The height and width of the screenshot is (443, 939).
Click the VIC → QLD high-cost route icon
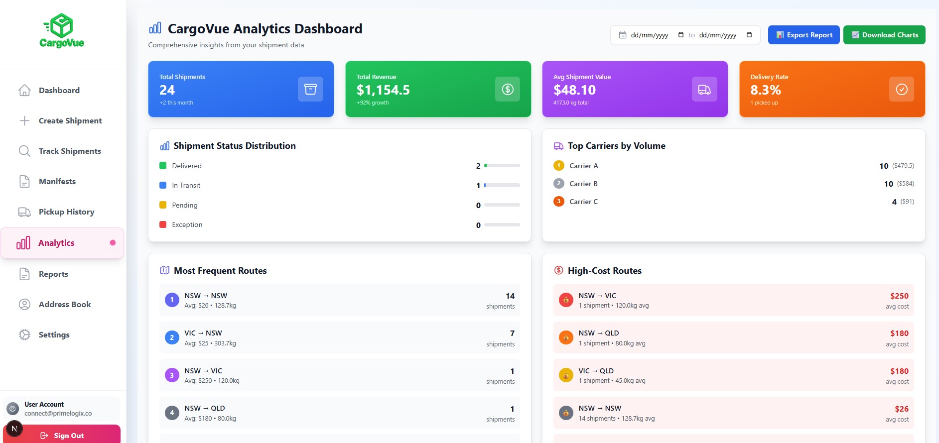[x=566, y=375]
